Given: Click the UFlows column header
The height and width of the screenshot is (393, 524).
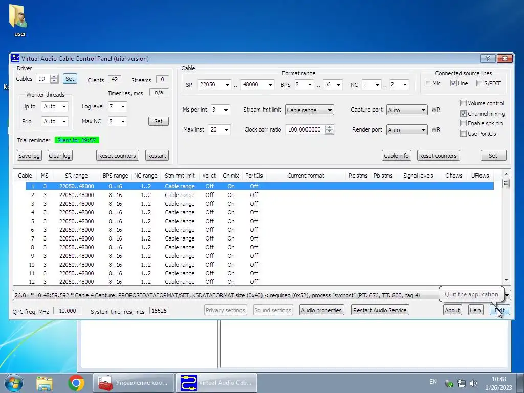Looking at the screenshot, I should pos(480,176).
